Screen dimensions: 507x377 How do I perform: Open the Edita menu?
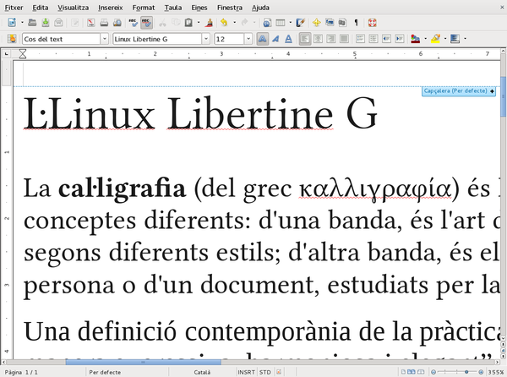coord(41,8)
